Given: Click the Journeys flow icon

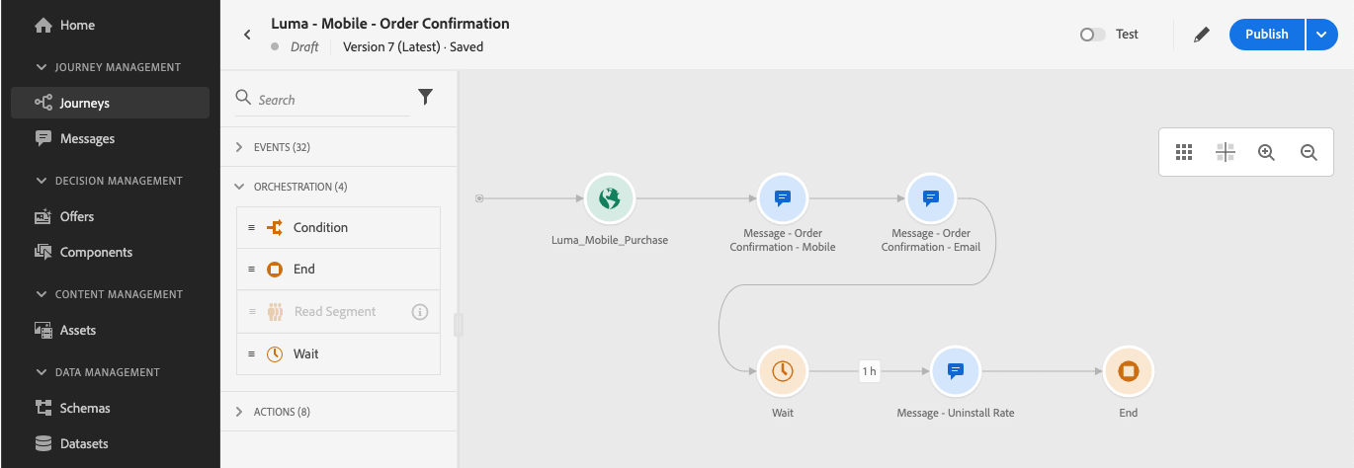Looking at the screenshot, I should pyautogui.click(x=42, y=103).
